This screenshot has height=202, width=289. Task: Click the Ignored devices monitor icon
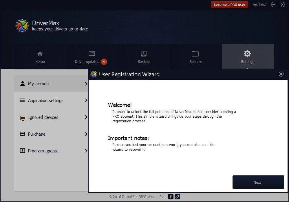tap(23, 118)
